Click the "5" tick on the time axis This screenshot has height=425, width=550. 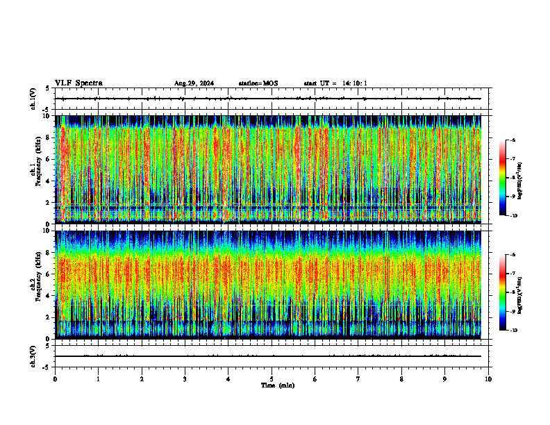click(x=272, y=379)
